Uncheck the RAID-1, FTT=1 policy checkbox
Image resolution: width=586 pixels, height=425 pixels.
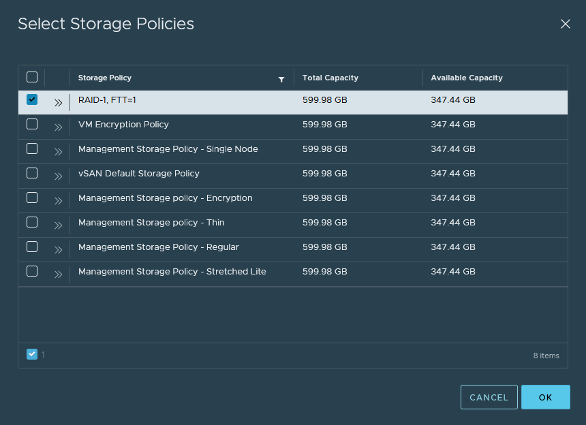tap(32, 99)
